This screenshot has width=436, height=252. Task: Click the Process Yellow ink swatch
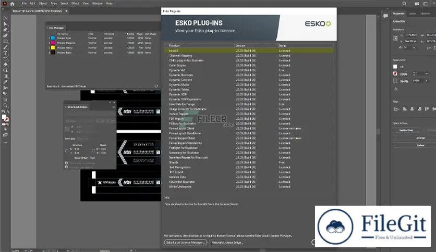point(53,48)
